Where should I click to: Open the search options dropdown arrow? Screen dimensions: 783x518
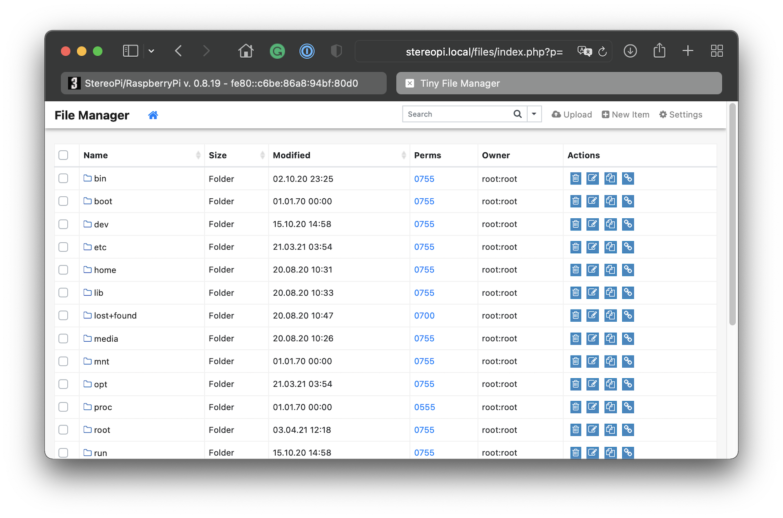[534, 114]
